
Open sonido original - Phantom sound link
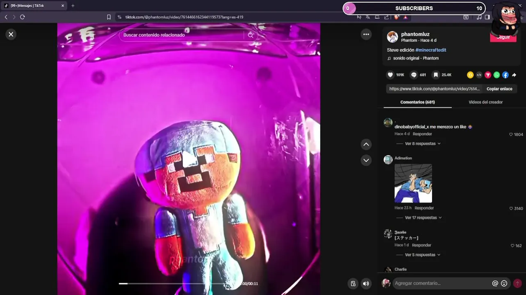pos(416,58)
